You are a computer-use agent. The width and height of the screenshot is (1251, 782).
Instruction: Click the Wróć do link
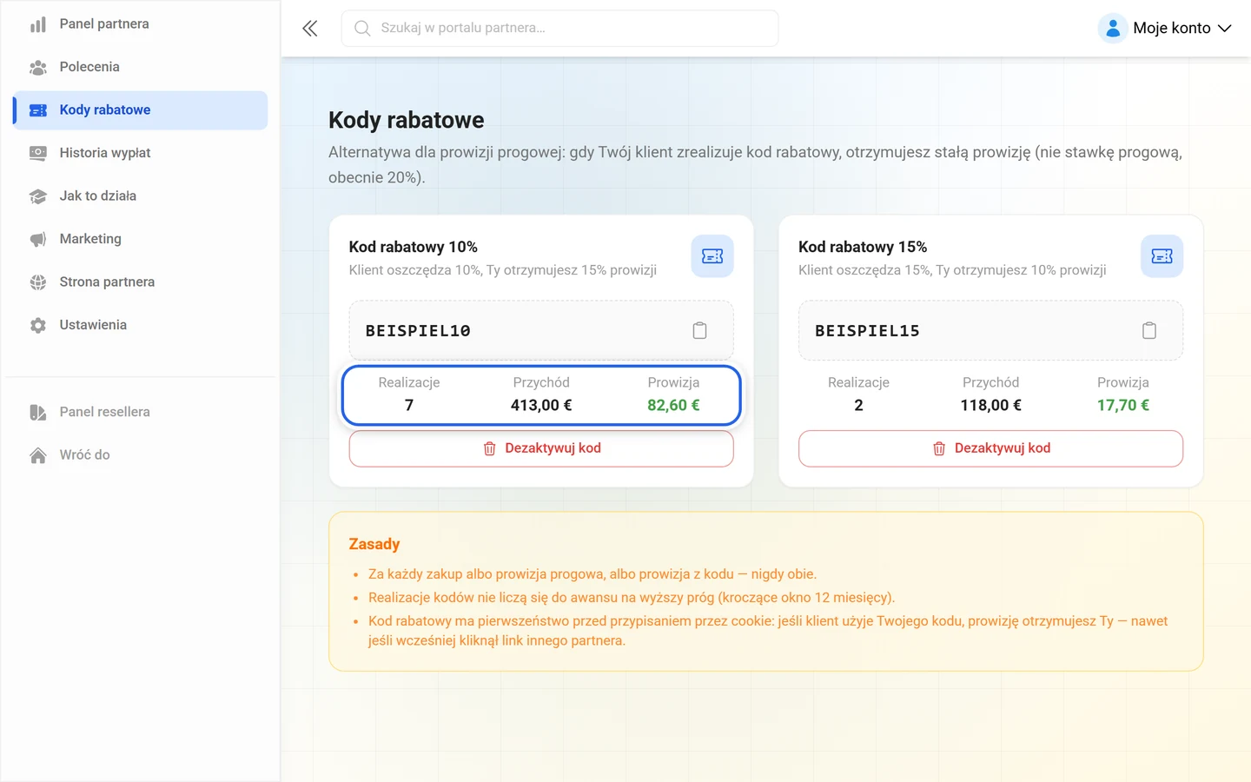point(141,455)
